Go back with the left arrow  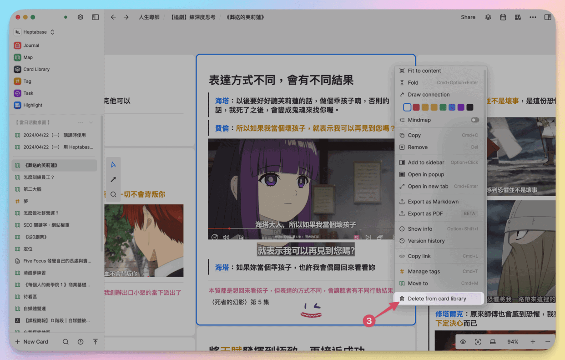[113, 17]
